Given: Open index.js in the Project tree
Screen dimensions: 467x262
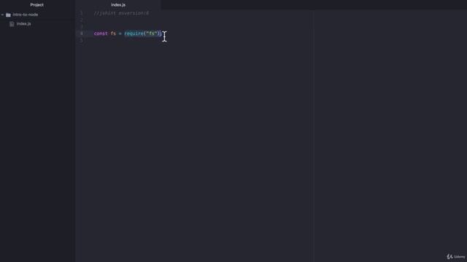Looking at the screenshot, I should (x=24, y=24).
